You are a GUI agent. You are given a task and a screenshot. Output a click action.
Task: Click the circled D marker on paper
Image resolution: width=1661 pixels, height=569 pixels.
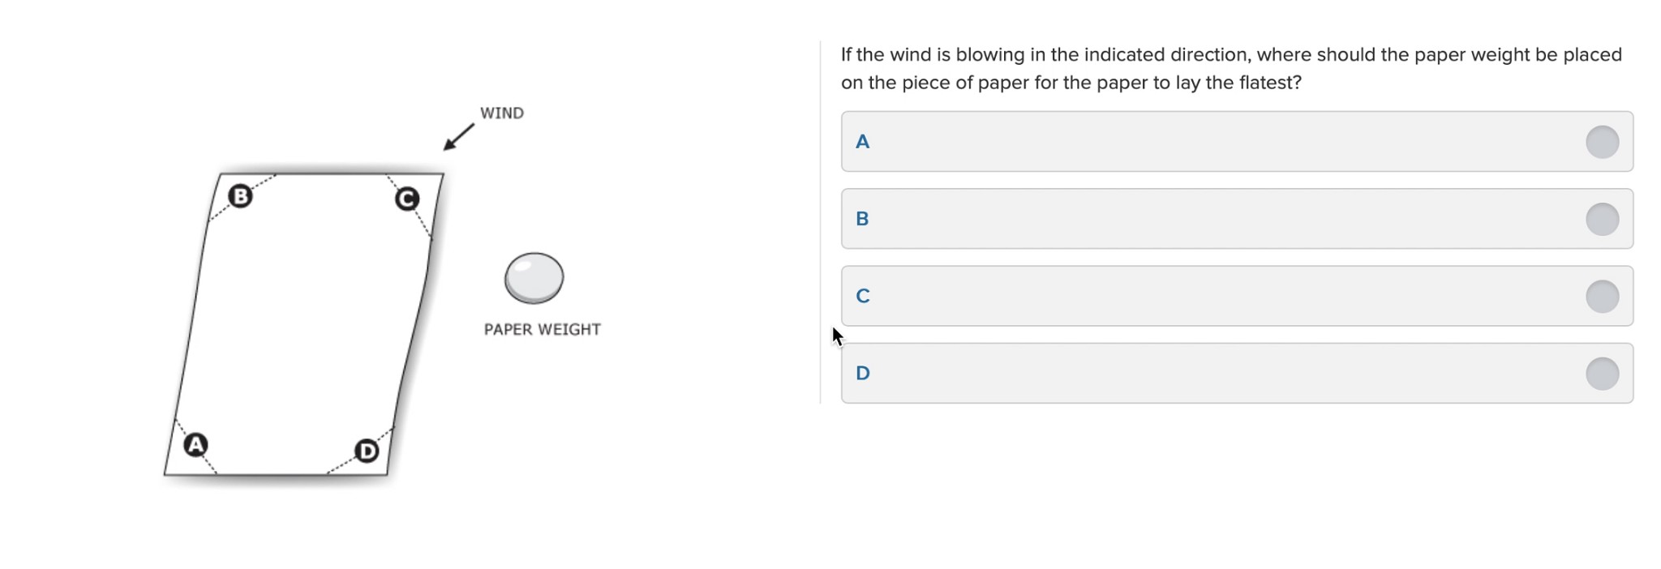pos(367,451)
